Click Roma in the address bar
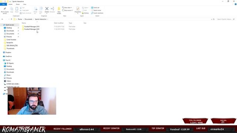This screenshot has height=133, width=237. [20, 19]
